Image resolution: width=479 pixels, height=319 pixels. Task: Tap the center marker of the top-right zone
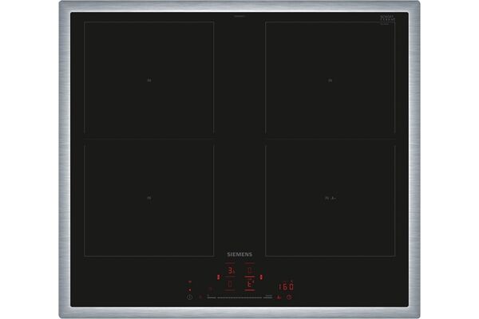coord(329,79)
